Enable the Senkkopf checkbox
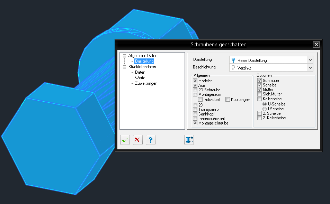The width and height of the screenshot is (330, 204). pos(195,114)
